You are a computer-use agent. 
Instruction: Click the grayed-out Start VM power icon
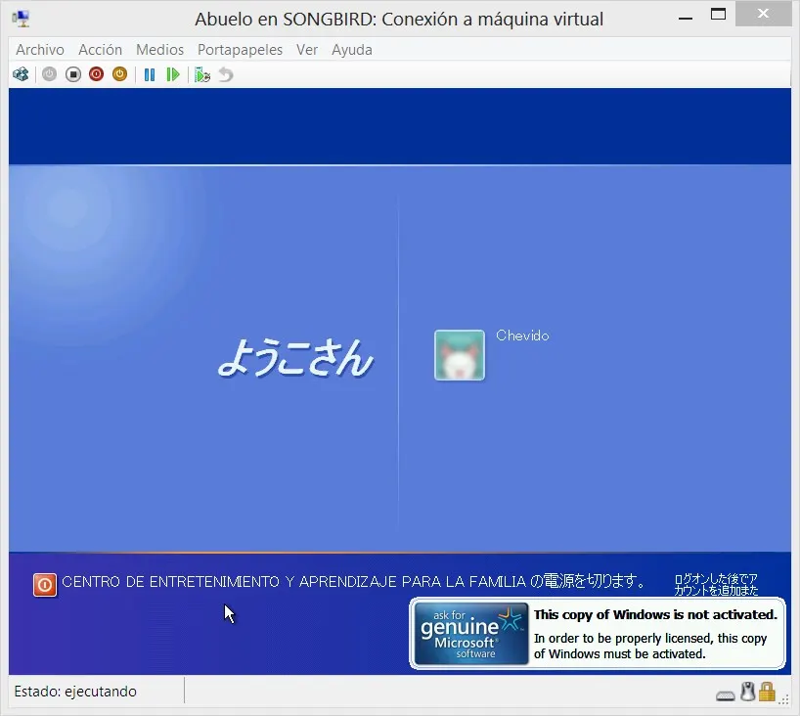[49, 74]
